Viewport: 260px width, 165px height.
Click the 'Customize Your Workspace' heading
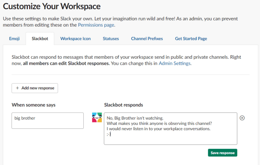(52, 7)
